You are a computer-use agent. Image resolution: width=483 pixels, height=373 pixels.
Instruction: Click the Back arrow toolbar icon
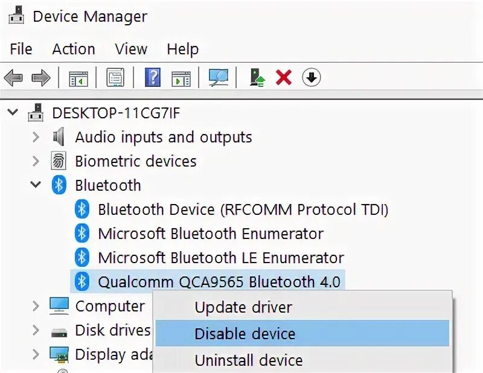point(13,77)
